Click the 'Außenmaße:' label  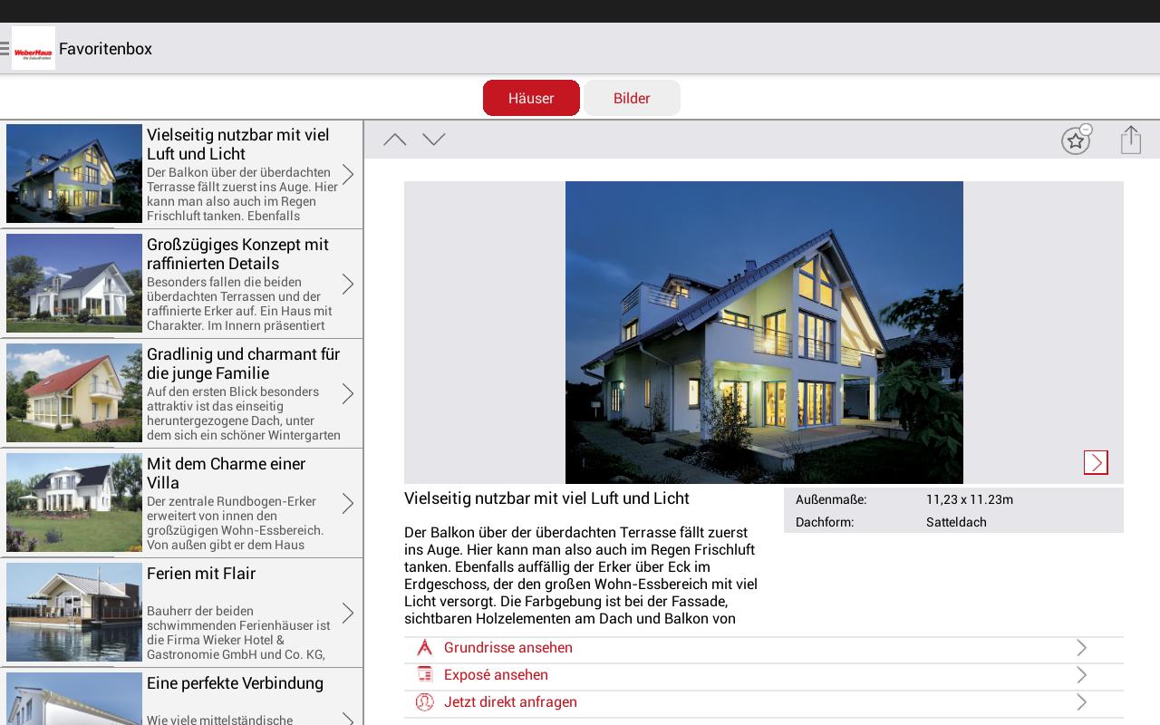(831, 499)
